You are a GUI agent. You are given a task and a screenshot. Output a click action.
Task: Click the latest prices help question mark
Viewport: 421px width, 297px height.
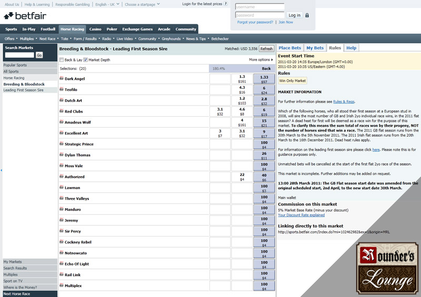click(226, 4)
